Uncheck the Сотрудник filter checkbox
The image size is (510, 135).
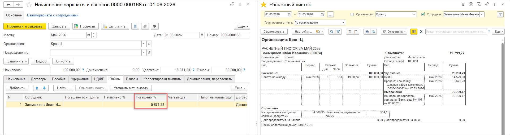[x=423, y=14]
